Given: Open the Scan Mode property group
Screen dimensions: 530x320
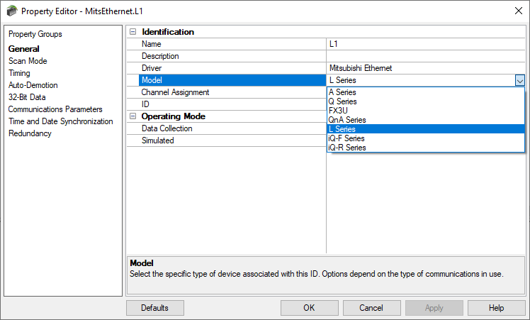Looking at the screenshot, I should click(28, 61).
